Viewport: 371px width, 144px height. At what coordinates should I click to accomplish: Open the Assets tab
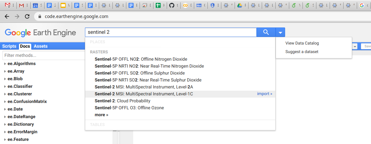[x=40, y=46]
